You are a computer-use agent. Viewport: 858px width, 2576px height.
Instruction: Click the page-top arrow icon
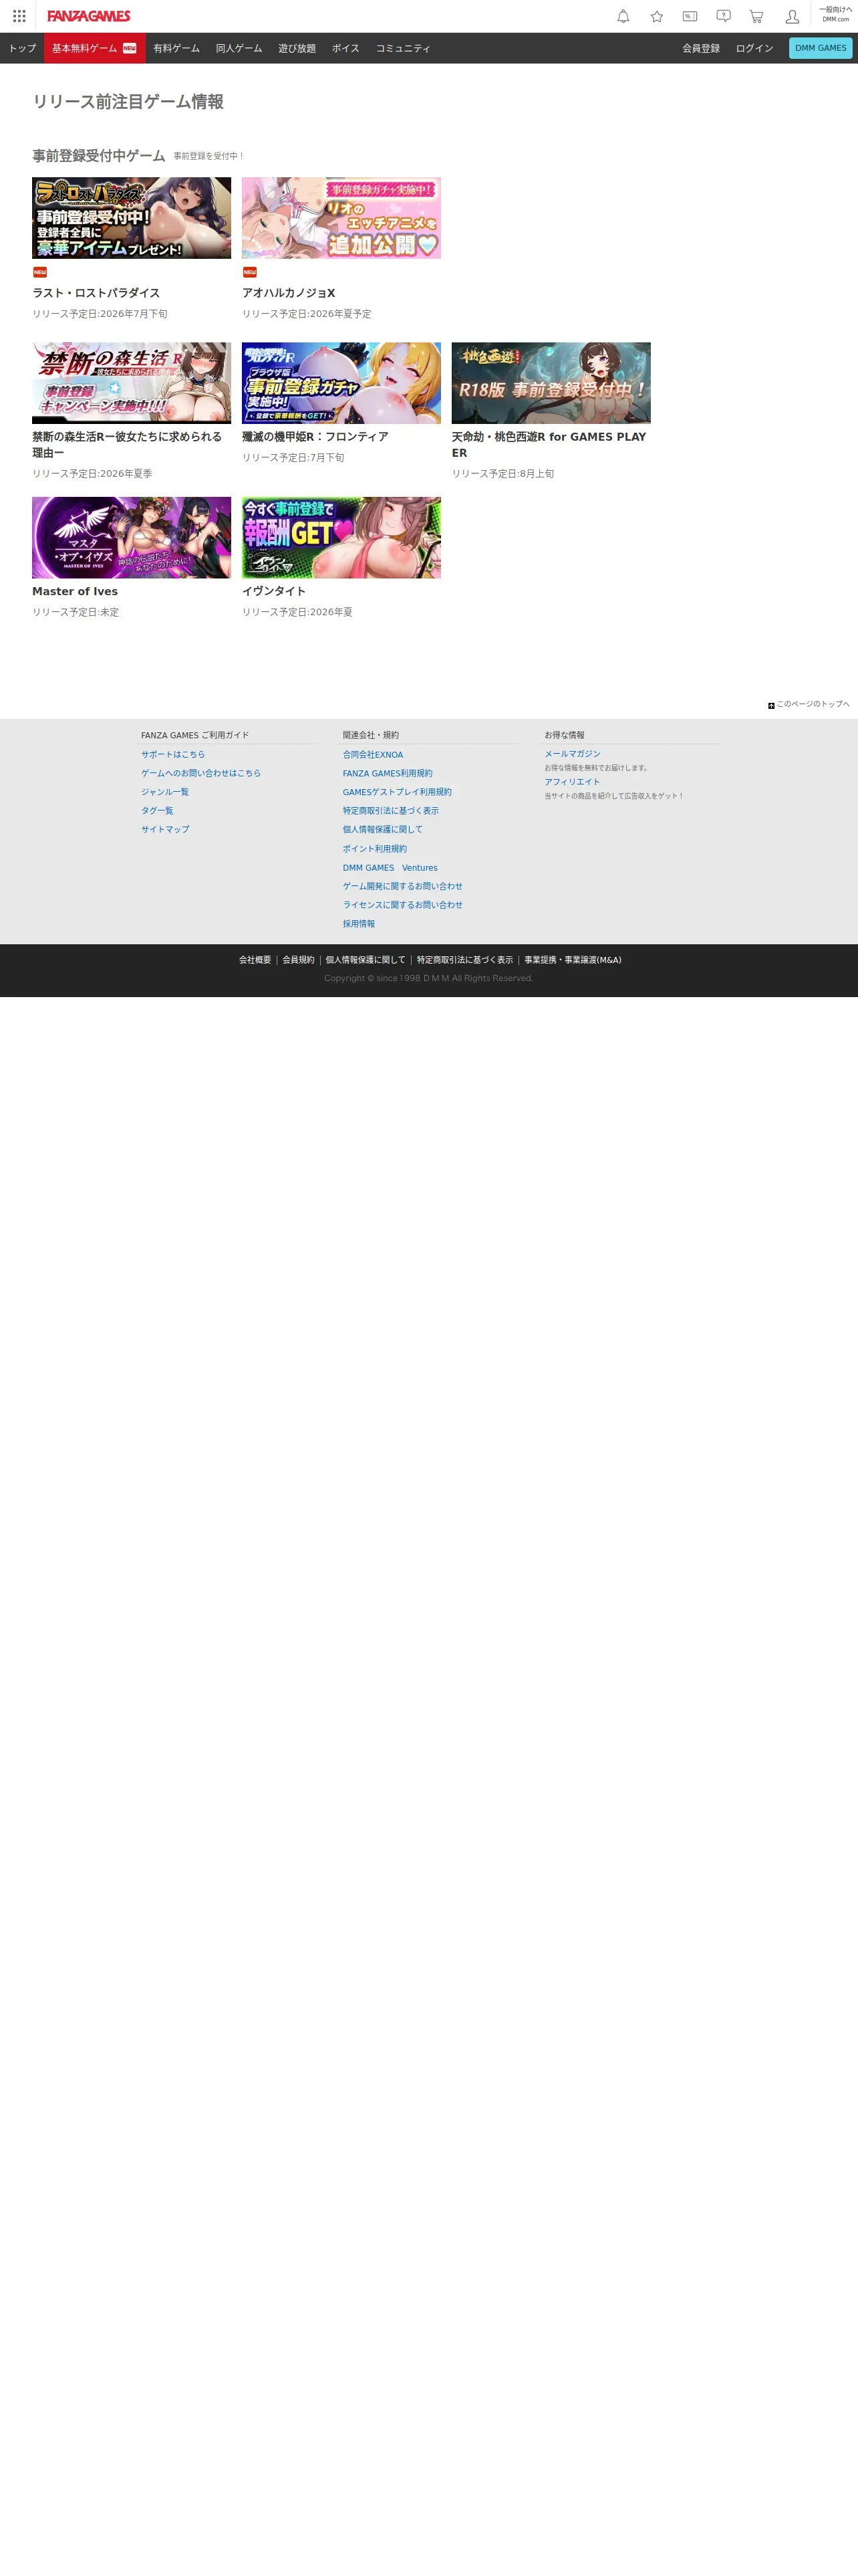coord(771,705)
